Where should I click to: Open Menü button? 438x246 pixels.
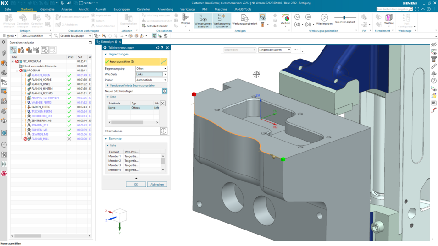[9, 36]
